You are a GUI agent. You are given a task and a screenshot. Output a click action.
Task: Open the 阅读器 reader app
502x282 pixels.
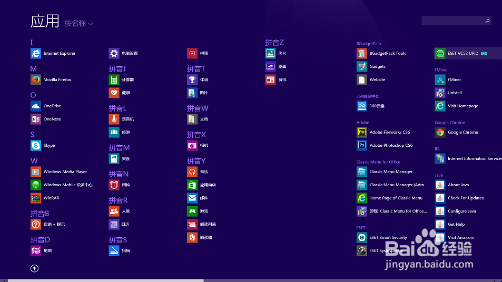(x=200, y=238)
